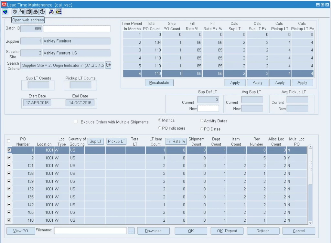Click the Current Sup Def LT value 3
The height and width of the screenshot is (243, 331).
(x=208, y=100)
